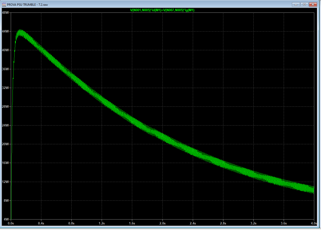Viewport: 321px width, 230px height.
Task: Click the 16W vertical axis label
Action: point(6,163)
